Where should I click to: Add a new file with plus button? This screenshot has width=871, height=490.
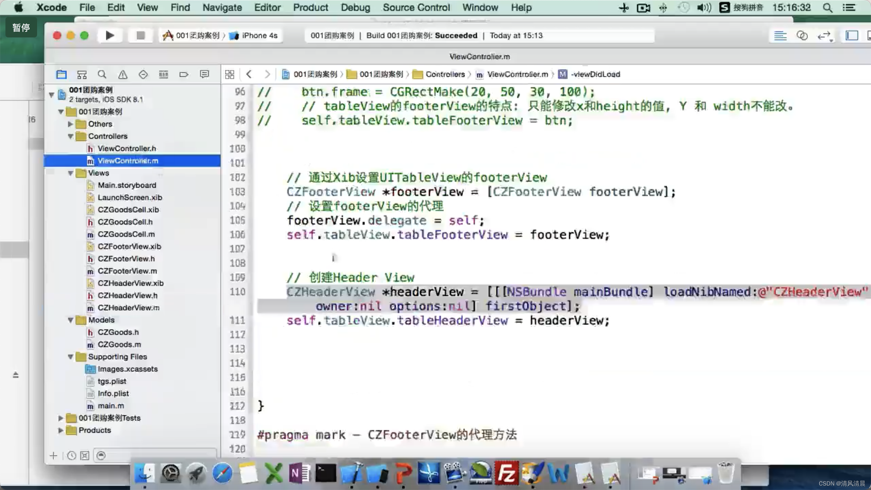click(53, 456)
